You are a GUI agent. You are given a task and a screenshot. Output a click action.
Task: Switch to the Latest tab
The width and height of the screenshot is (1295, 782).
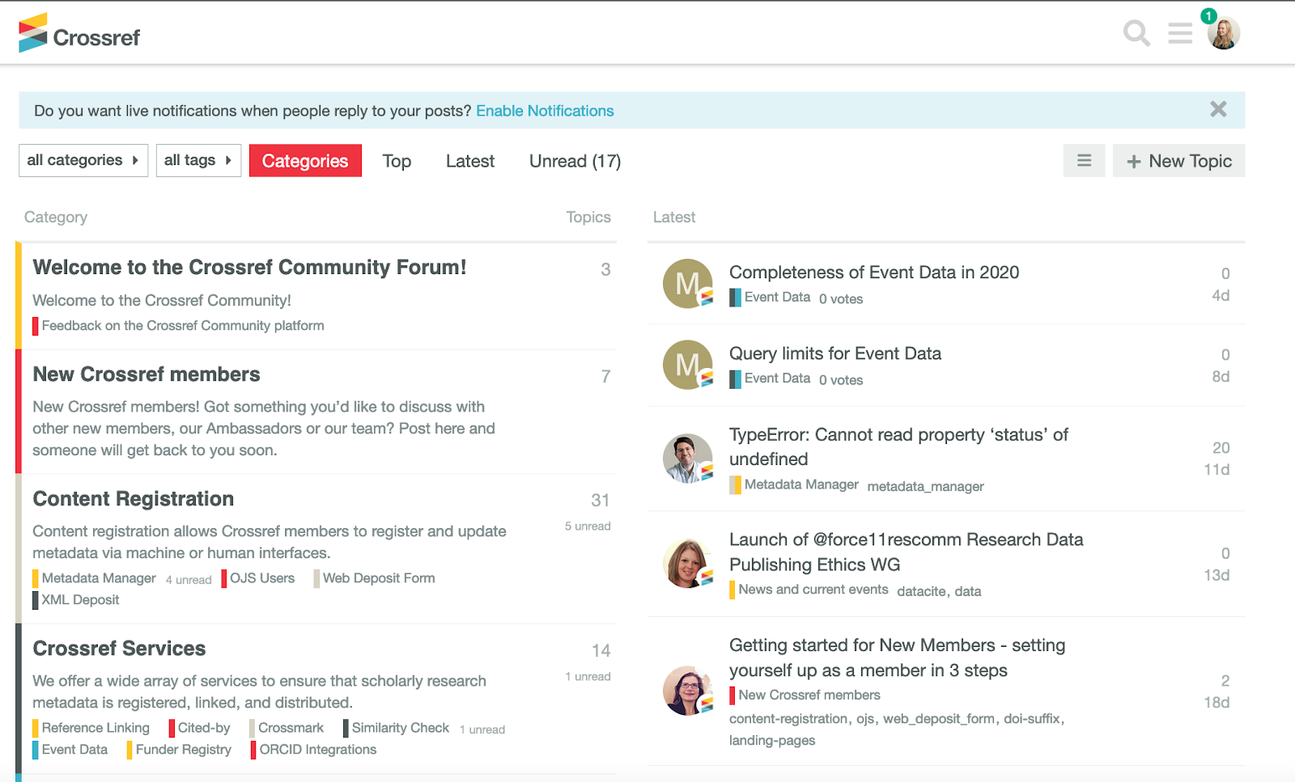[x=469, y=161]
